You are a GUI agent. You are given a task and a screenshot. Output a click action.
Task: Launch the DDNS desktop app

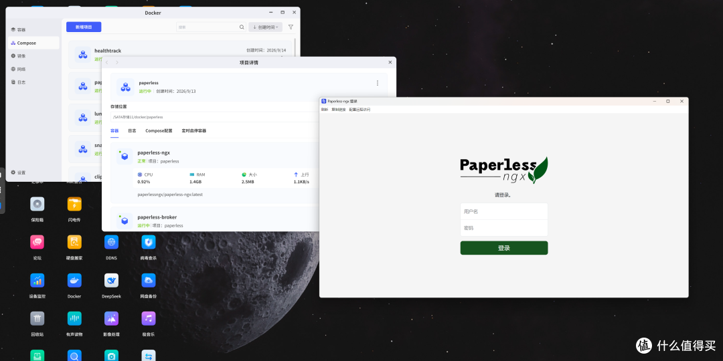(111, 242)
